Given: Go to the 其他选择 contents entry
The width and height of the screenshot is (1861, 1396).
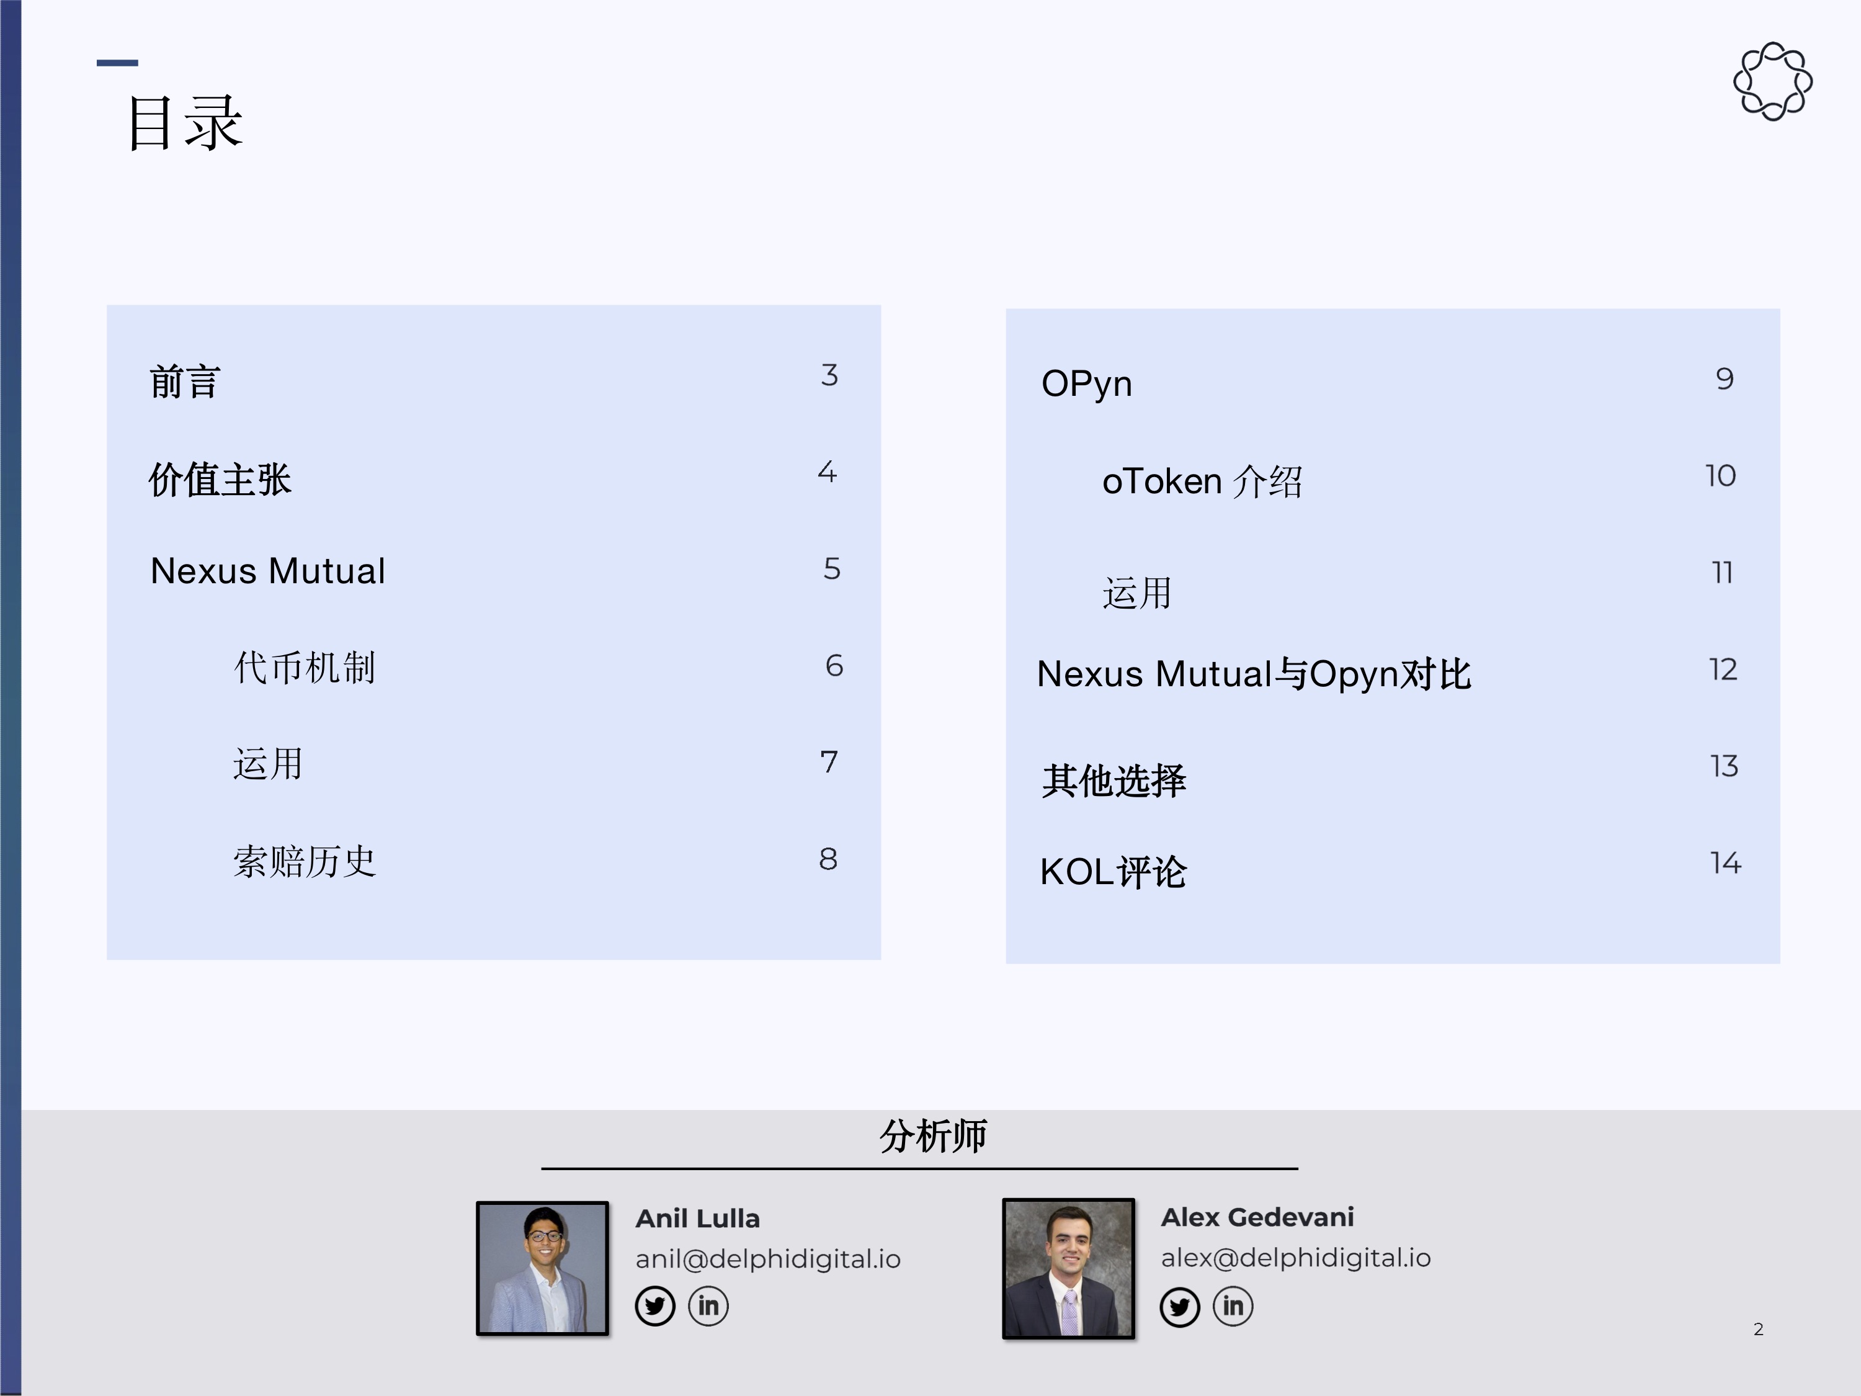Looking at the screenshot, I should (1114, 781).
